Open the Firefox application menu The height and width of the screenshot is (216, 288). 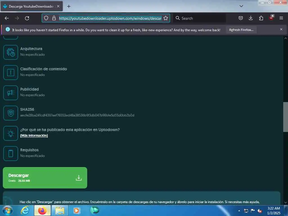pos(281,18)
